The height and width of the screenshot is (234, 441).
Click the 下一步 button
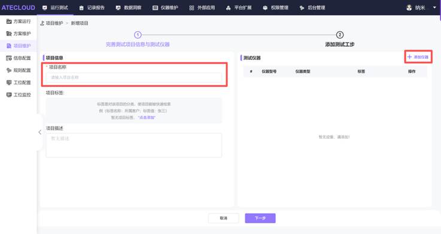(x=260, y=218)
